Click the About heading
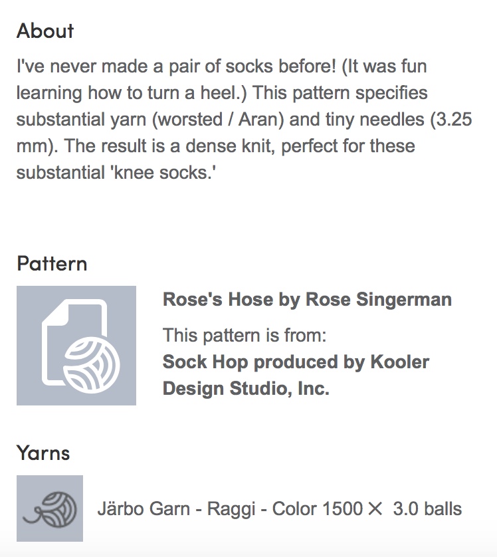Screen dimensions: 497x557 [45, 31]
